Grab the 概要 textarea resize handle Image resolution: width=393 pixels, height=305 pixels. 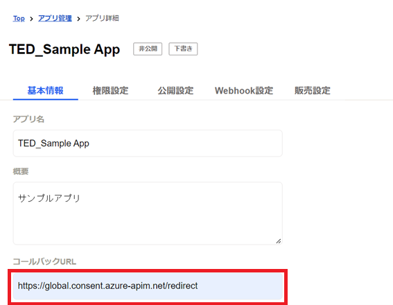tap(279, 241)
